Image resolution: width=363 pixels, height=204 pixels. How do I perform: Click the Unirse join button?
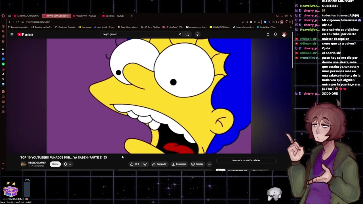[55, 164]
